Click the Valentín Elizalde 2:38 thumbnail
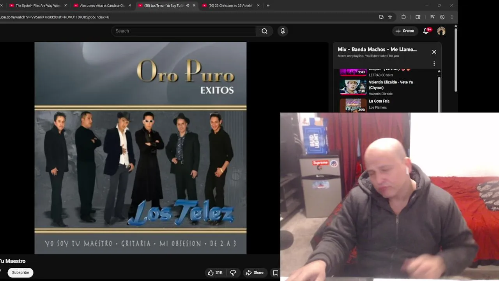This screenshot has height=281, width=499. pos(353,87)
